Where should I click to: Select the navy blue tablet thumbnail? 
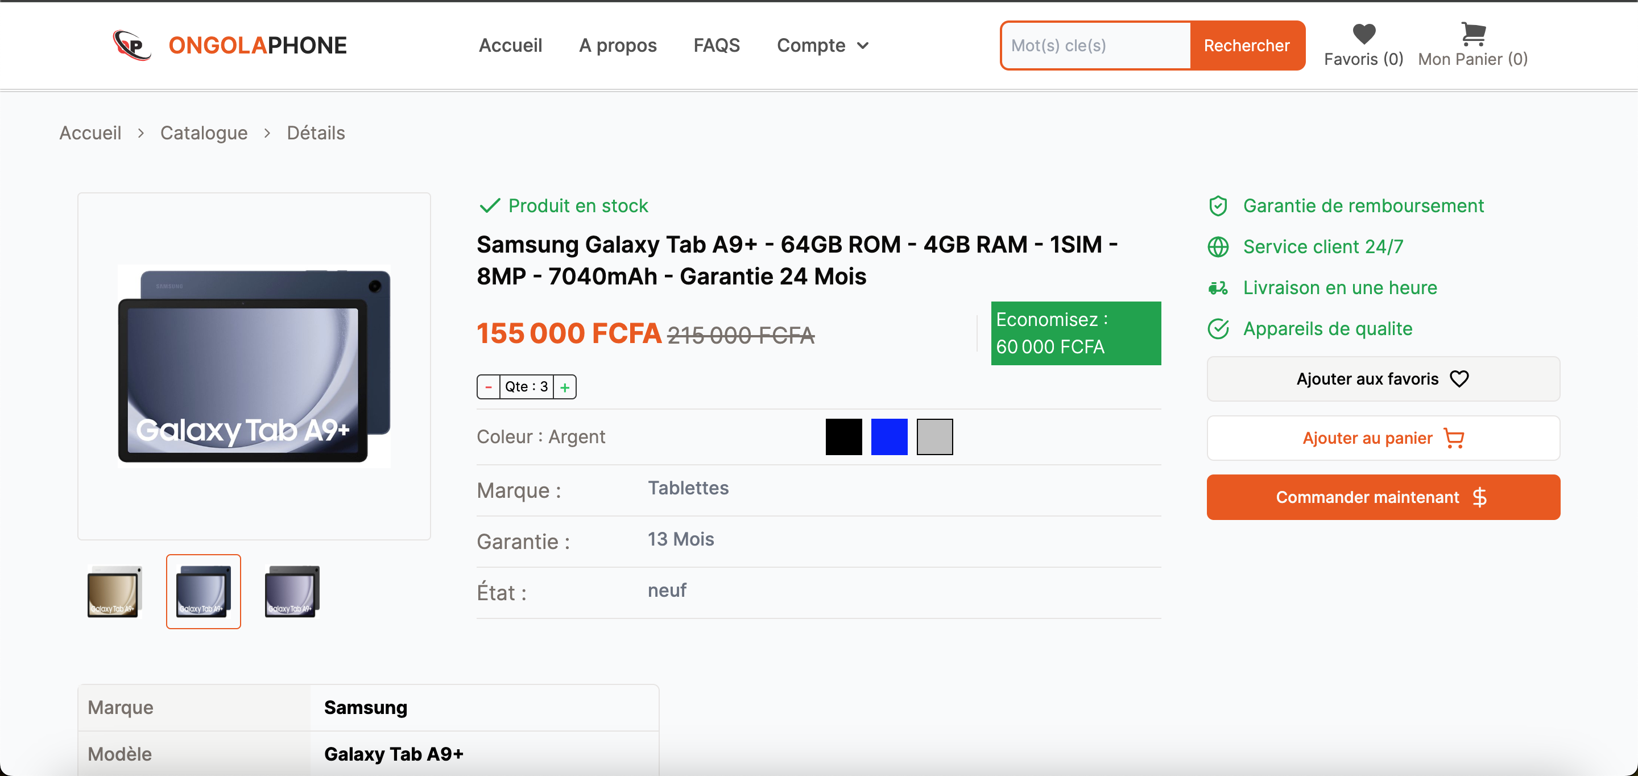coord(204,592)
